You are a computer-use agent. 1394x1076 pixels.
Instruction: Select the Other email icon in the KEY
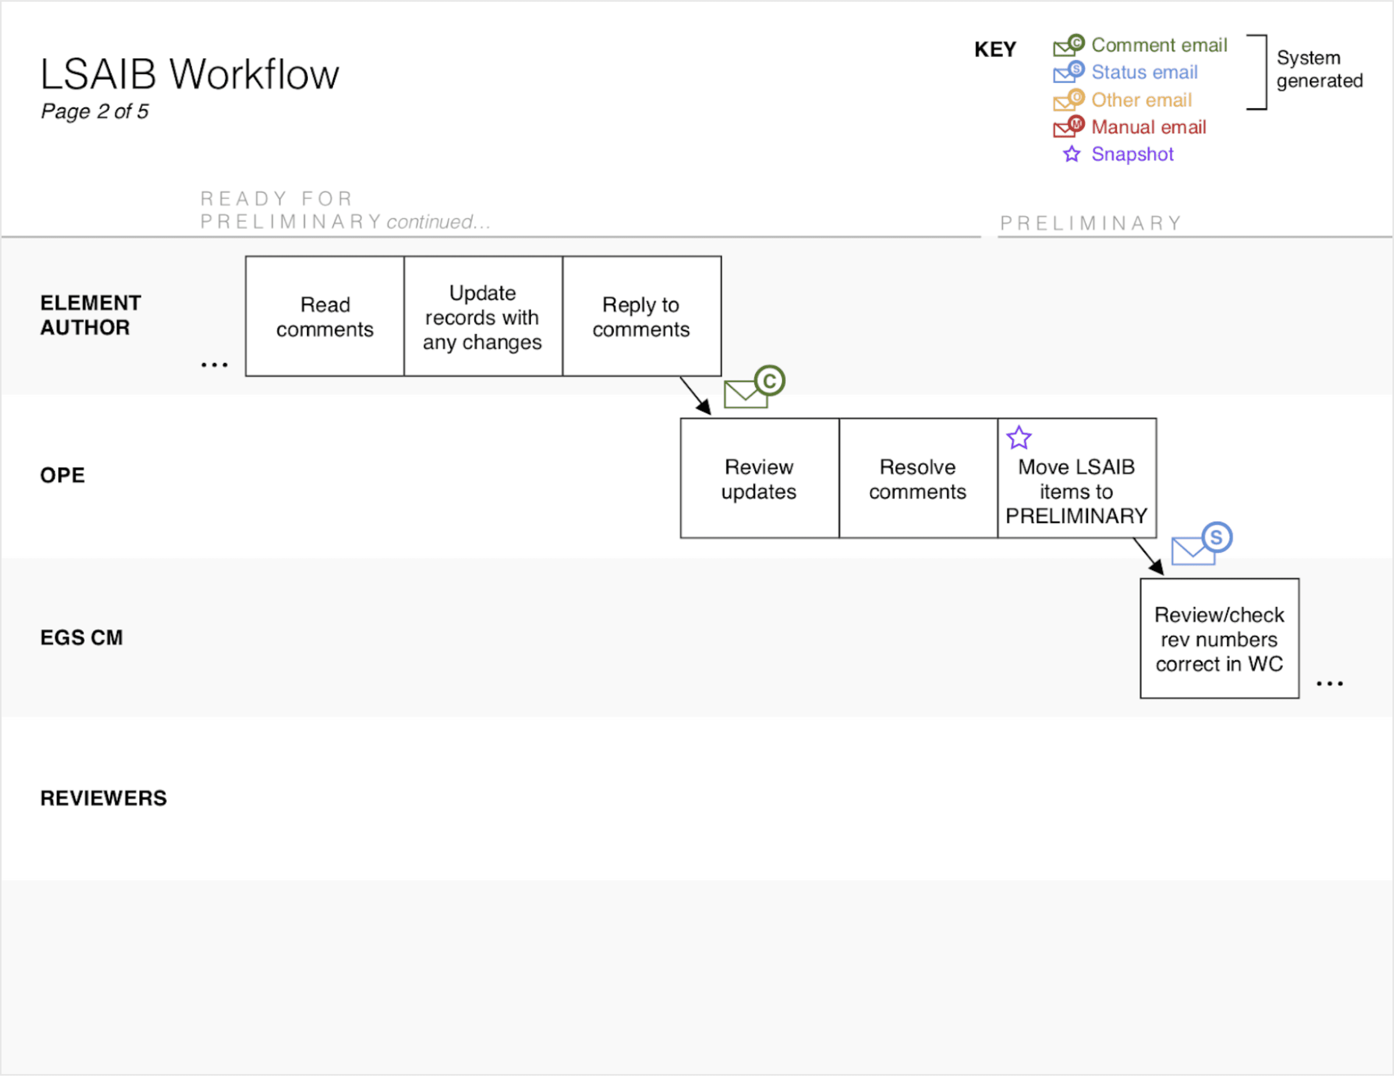coord(1064,101)
